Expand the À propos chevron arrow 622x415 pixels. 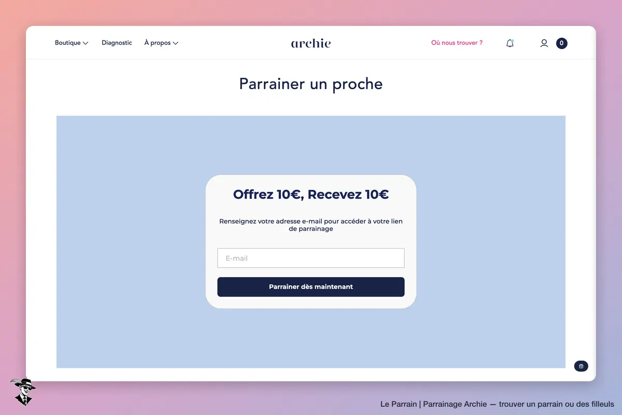point(175,43)
